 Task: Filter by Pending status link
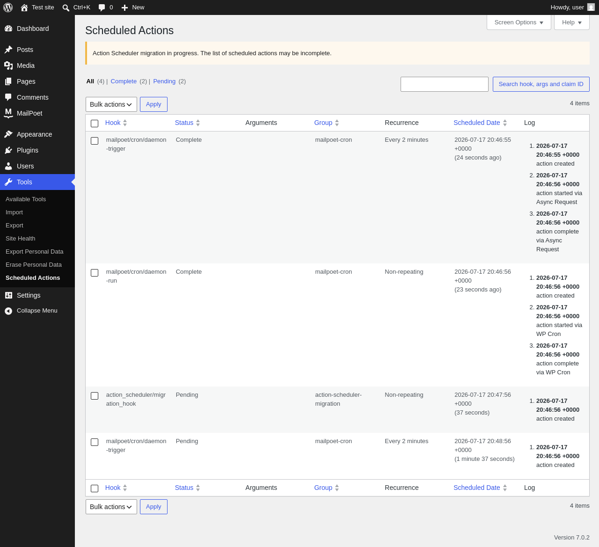click(x=164, y=81)
